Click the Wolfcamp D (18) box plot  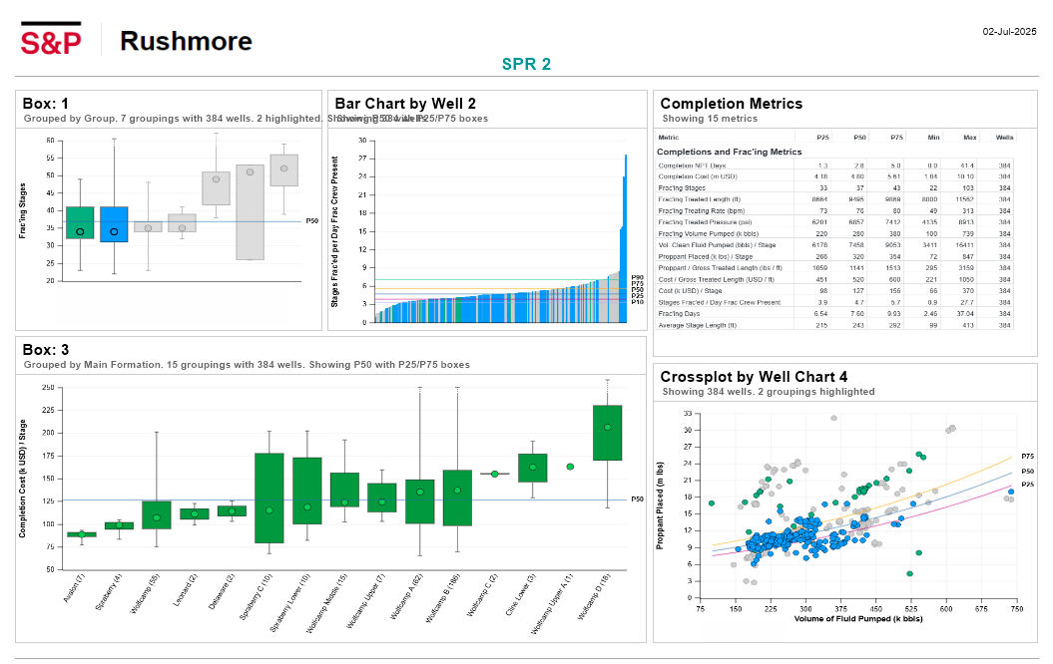[607, 432]
